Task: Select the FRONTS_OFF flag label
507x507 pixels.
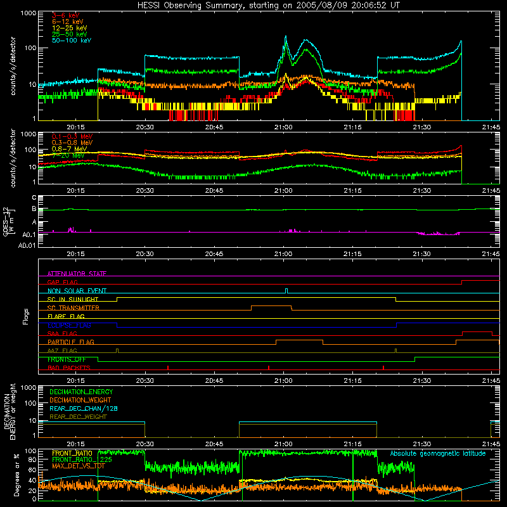Action: (x=67, y=359)
